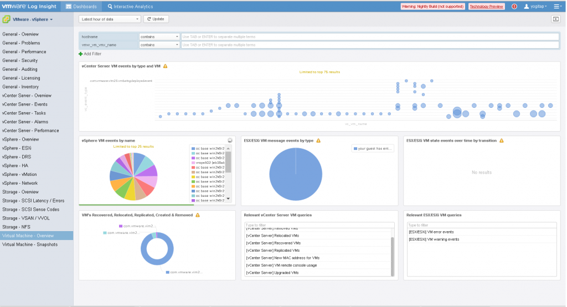Click the VM's Recovered donut chart

point(157,249)
